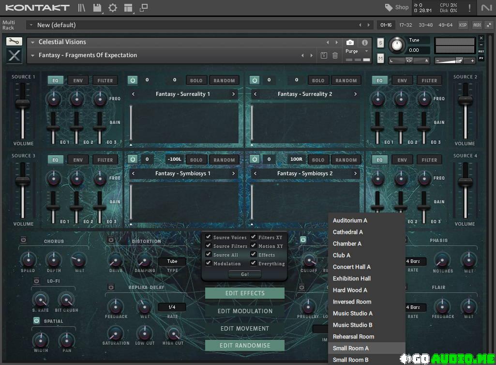Image resolution: width=496 pixels, height=365 pixels.
Task: Click next multi arrow beside New (default)
Action: [369, 25]
